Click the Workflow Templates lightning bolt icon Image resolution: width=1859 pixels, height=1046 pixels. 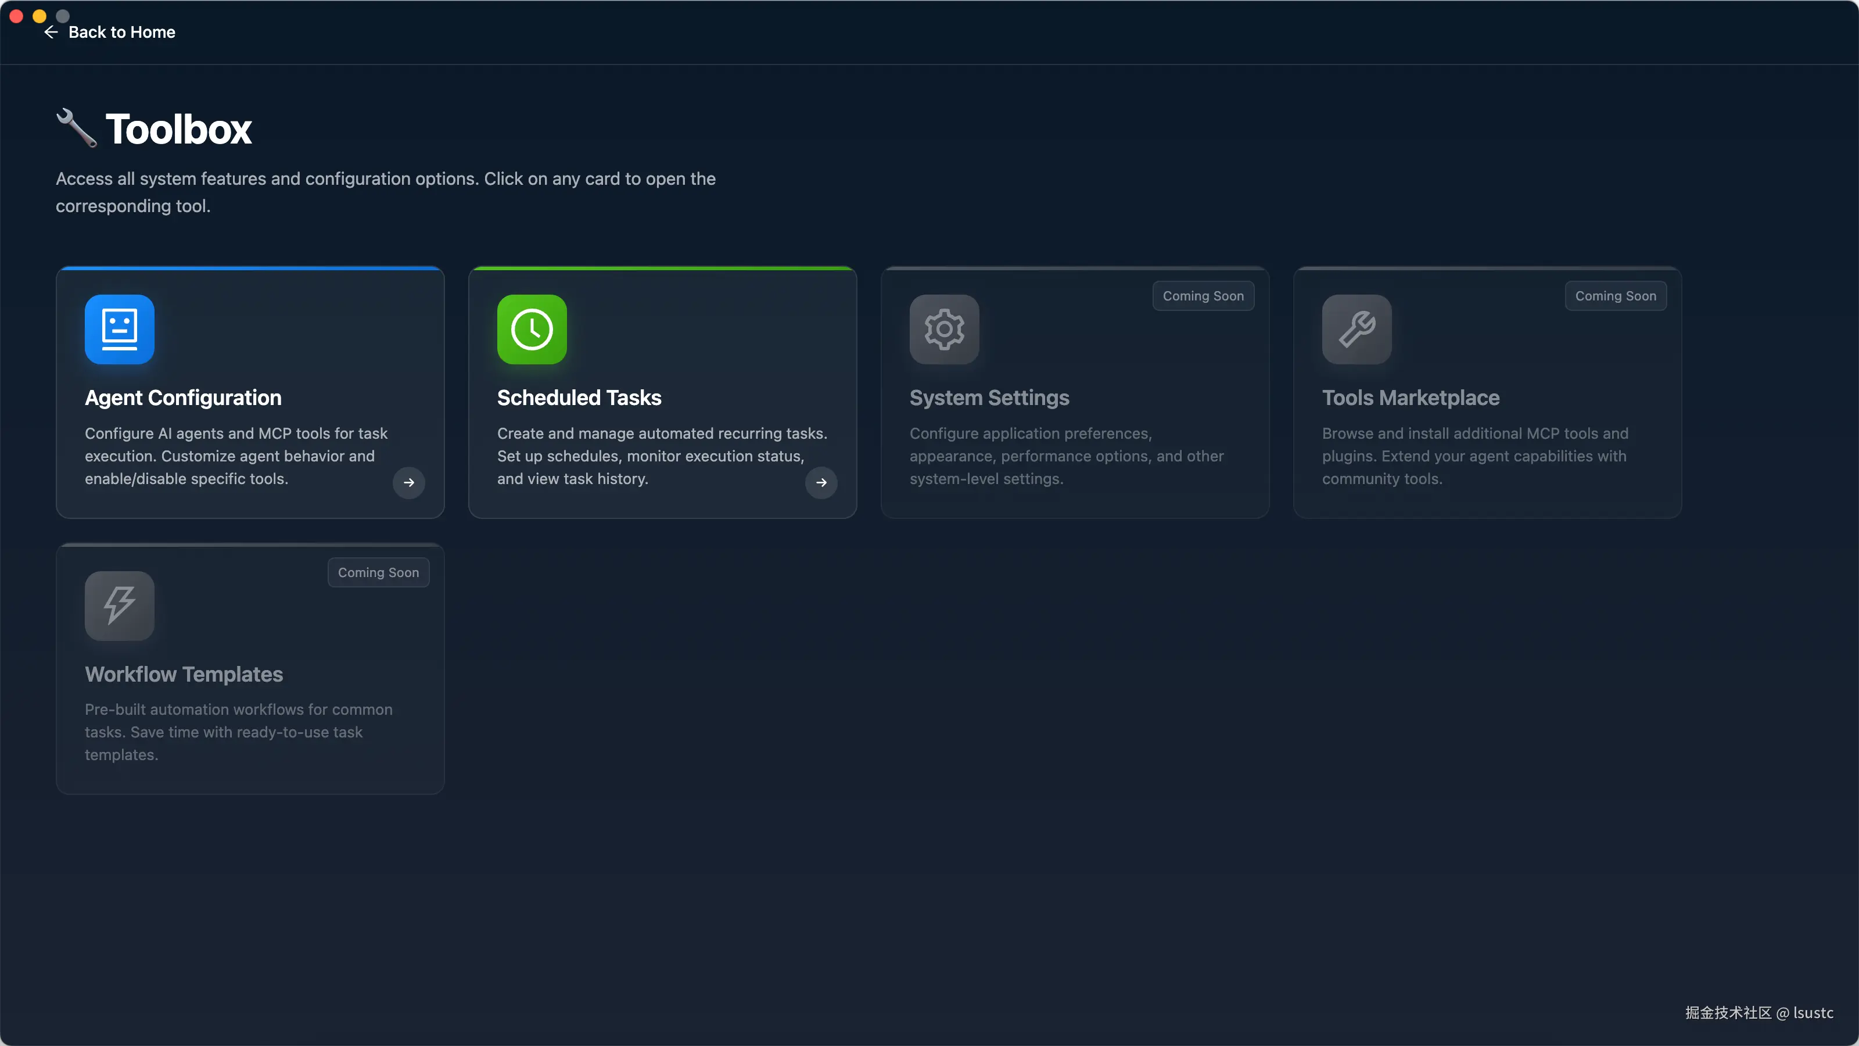coord(119,605)
